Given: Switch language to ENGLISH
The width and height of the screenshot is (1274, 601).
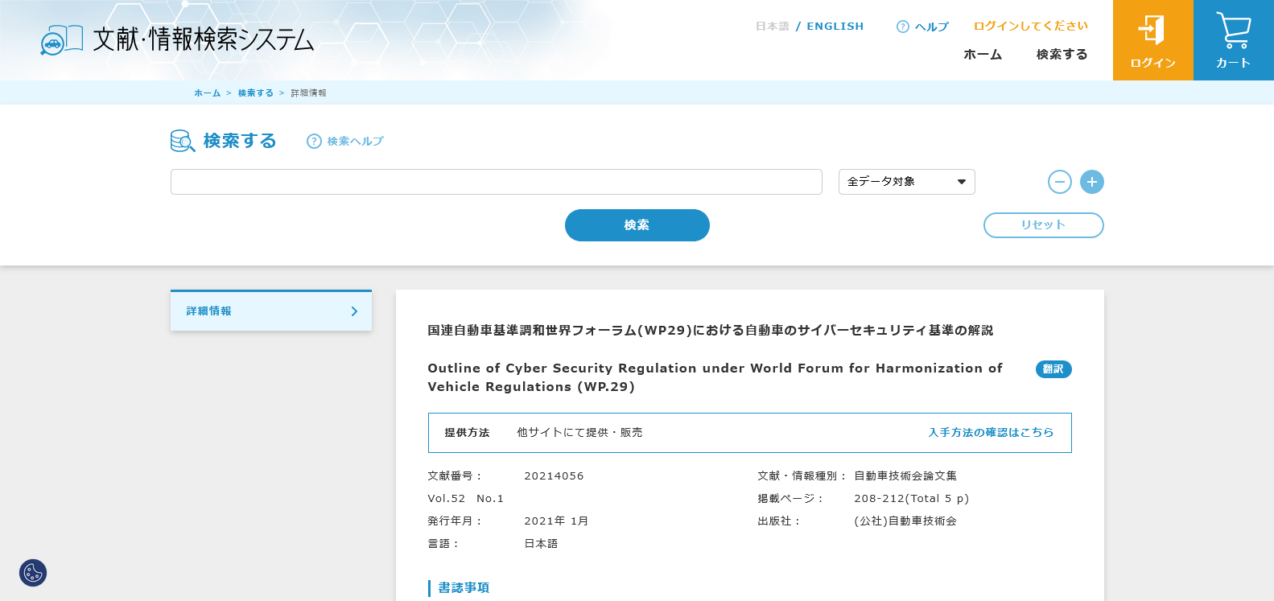Looking at the screenshot, I should point(835,27).
